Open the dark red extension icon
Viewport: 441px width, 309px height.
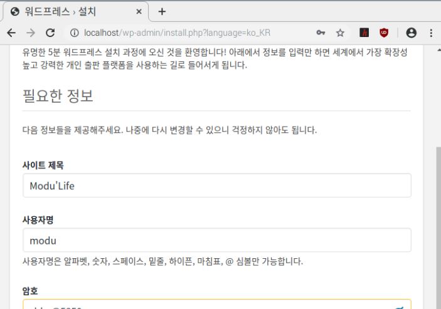(x=364, y=33)
